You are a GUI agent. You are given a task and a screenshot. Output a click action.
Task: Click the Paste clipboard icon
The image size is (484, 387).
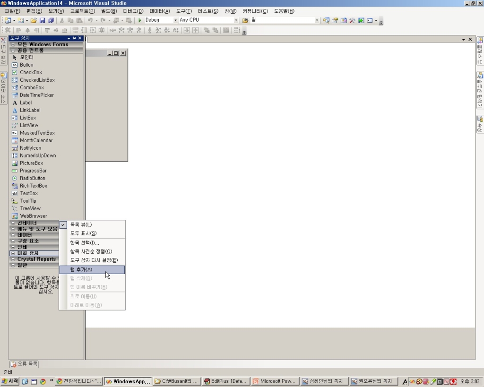pyautogui.click(x=79, y=20)
